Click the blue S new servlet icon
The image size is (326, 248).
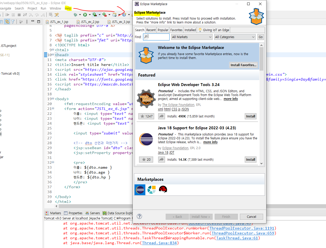tap(124, 15)
